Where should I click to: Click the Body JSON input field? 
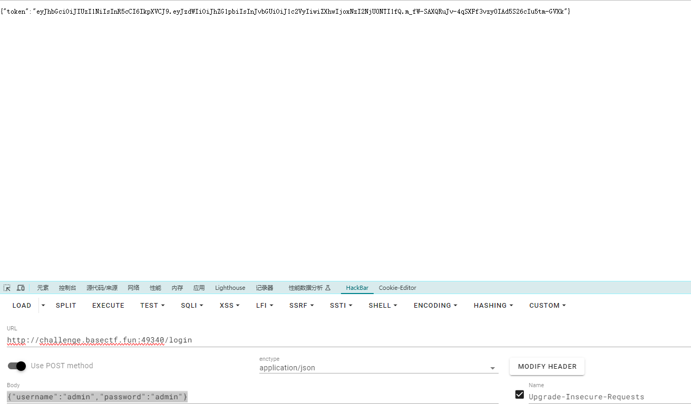(x=252, y=397)
